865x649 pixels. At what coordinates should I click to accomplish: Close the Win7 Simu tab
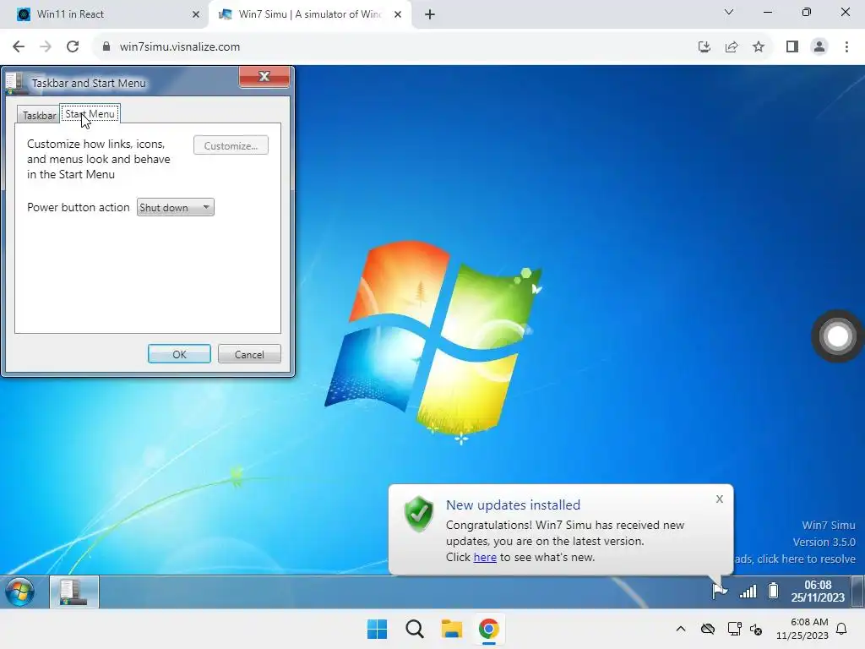click(398, 14)
